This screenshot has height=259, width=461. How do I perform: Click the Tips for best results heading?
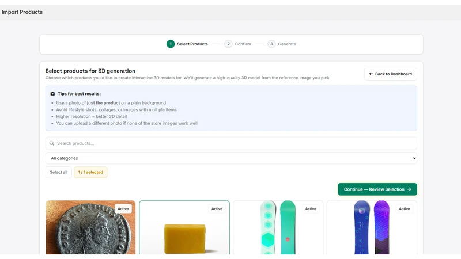79,94
